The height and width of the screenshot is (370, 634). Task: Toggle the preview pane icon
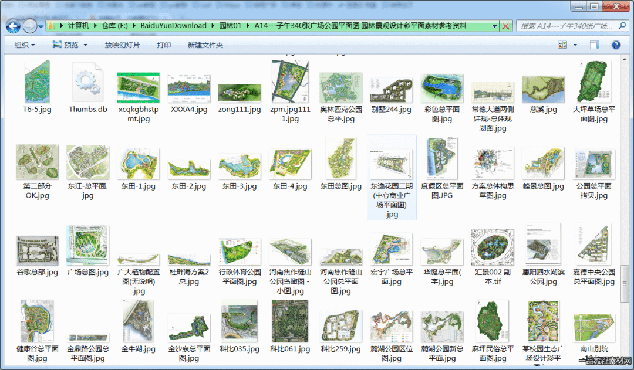(594, 45)
